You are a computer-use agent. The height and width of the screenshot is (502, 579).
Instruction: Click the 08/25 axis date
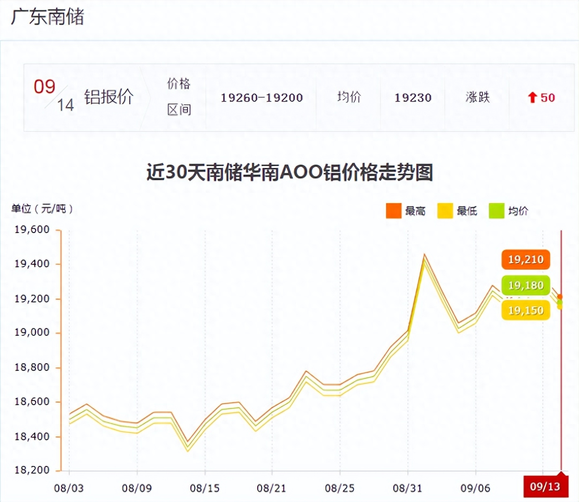point(340,488)
